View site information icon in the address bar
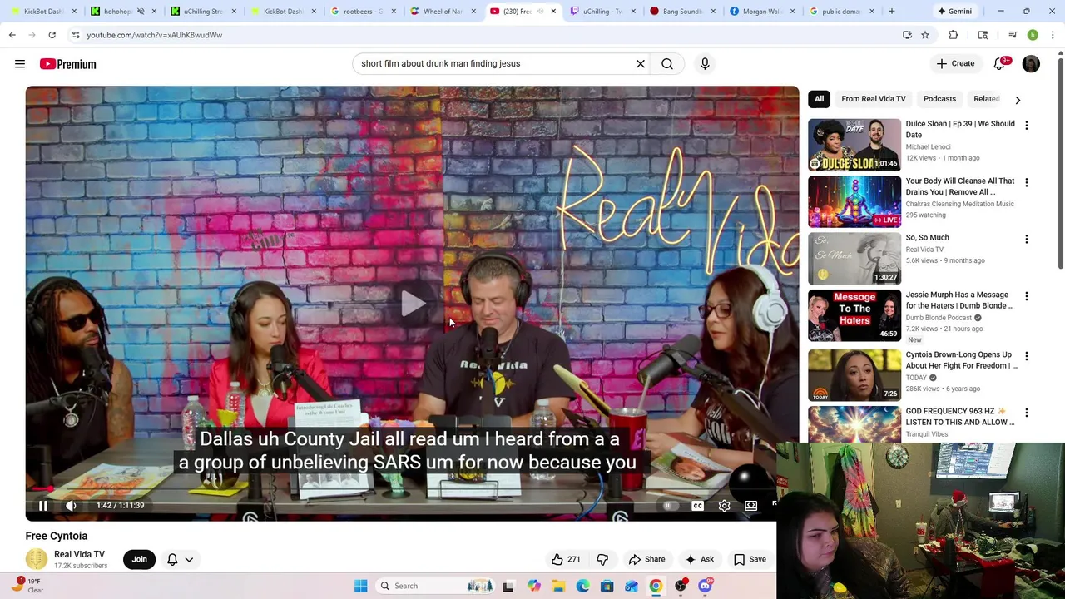The height and width of the screenshot is (599, 1065). (75, 35)
